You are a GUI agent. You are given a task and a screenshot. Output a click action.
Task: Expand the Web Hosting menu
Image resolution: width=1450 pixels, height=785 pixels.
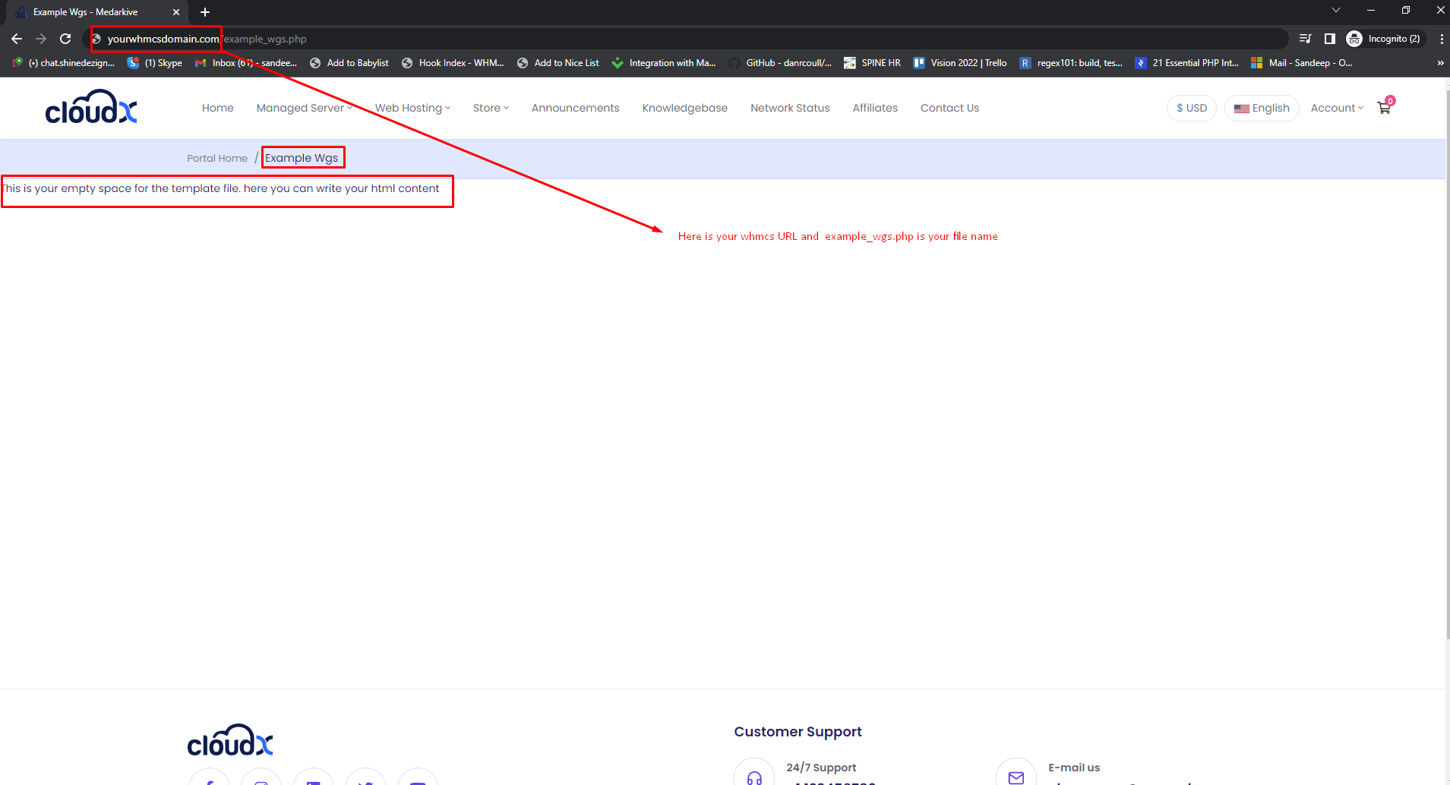coord(412,108)
